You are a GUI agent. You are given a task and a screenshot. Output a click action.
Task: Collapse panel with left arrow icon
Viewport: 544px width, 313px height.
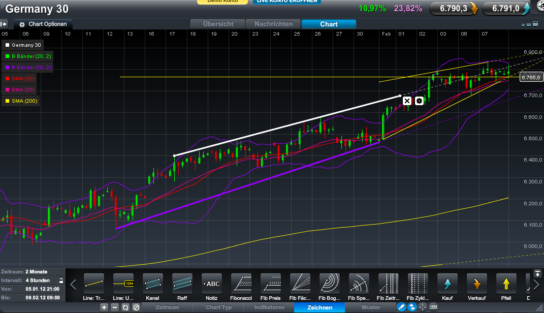(4, 24)
